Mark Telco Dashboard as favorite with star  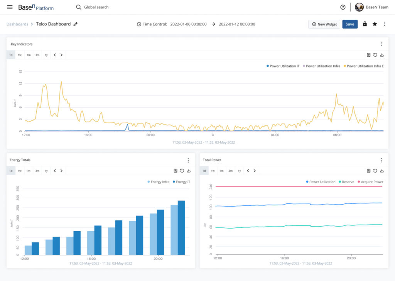point(375,24)
